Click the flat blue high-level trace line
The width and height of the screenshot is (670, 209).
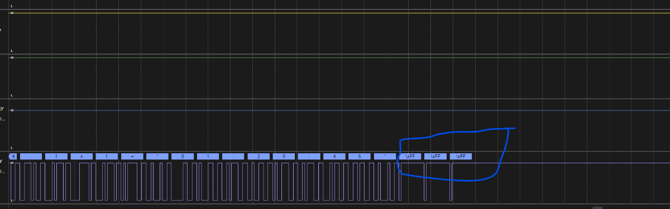(339, 110)
